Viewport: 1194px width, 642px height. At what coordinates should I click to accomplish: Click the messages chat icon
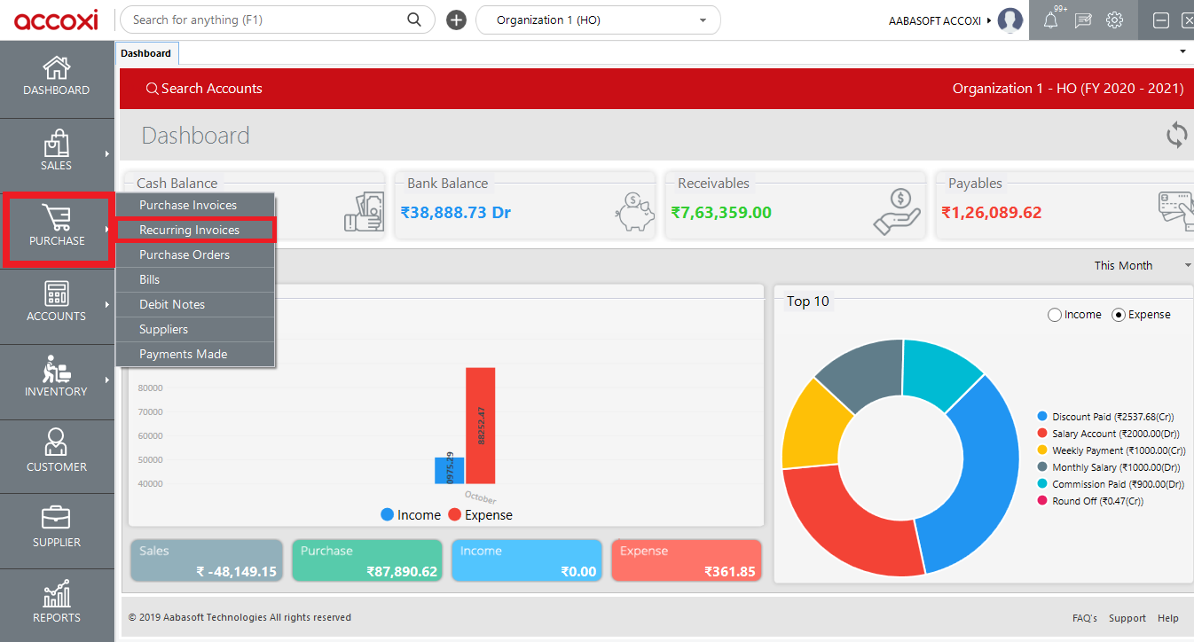(1083, 20)
